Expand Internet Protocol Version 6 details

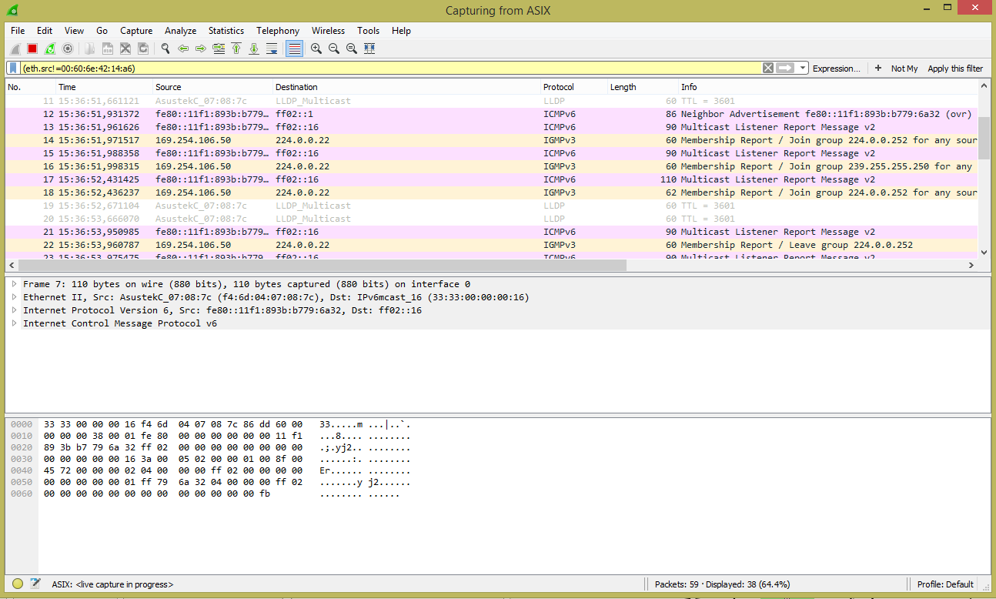click(14, 310)
